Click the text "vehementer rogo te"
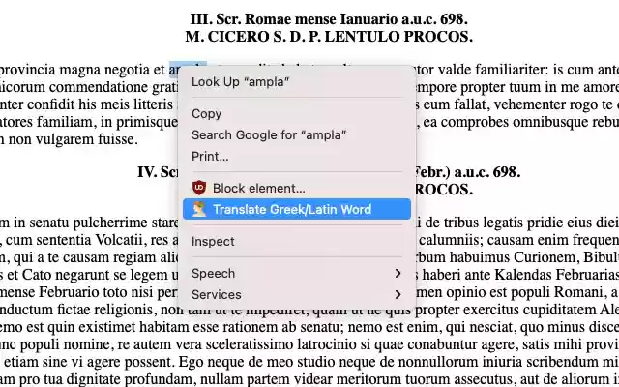 (552, 104)
